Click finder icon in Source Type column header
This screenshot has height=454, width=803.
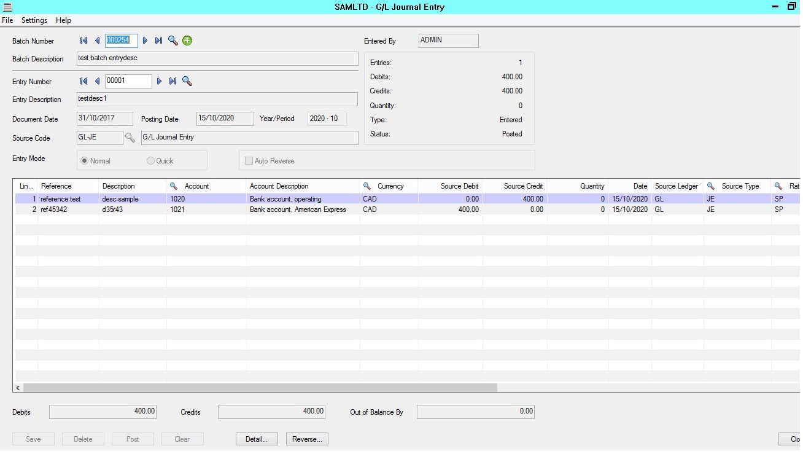[711, 186]
